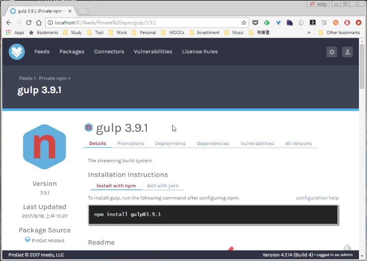Switch to the All Versions tab

[298, 144]
